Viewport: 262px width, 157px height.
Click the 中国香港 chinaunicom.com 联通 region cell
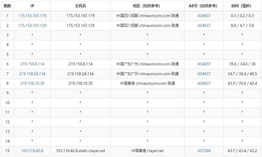click(147, 83)
